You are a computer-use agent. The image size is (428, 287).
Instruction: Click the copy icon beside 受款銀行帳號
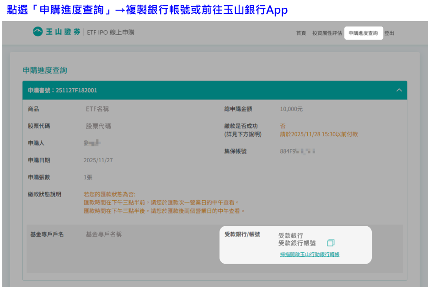[331, 243]
